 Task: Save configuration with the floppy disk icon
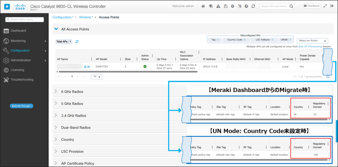click(225, 6)
